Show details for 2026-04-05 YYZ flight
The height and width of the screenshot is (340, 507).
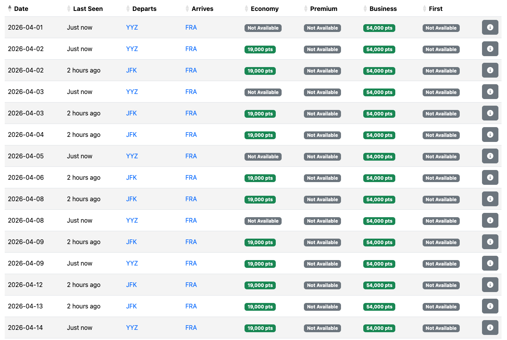pyautogui.click(x=490, y=156)
